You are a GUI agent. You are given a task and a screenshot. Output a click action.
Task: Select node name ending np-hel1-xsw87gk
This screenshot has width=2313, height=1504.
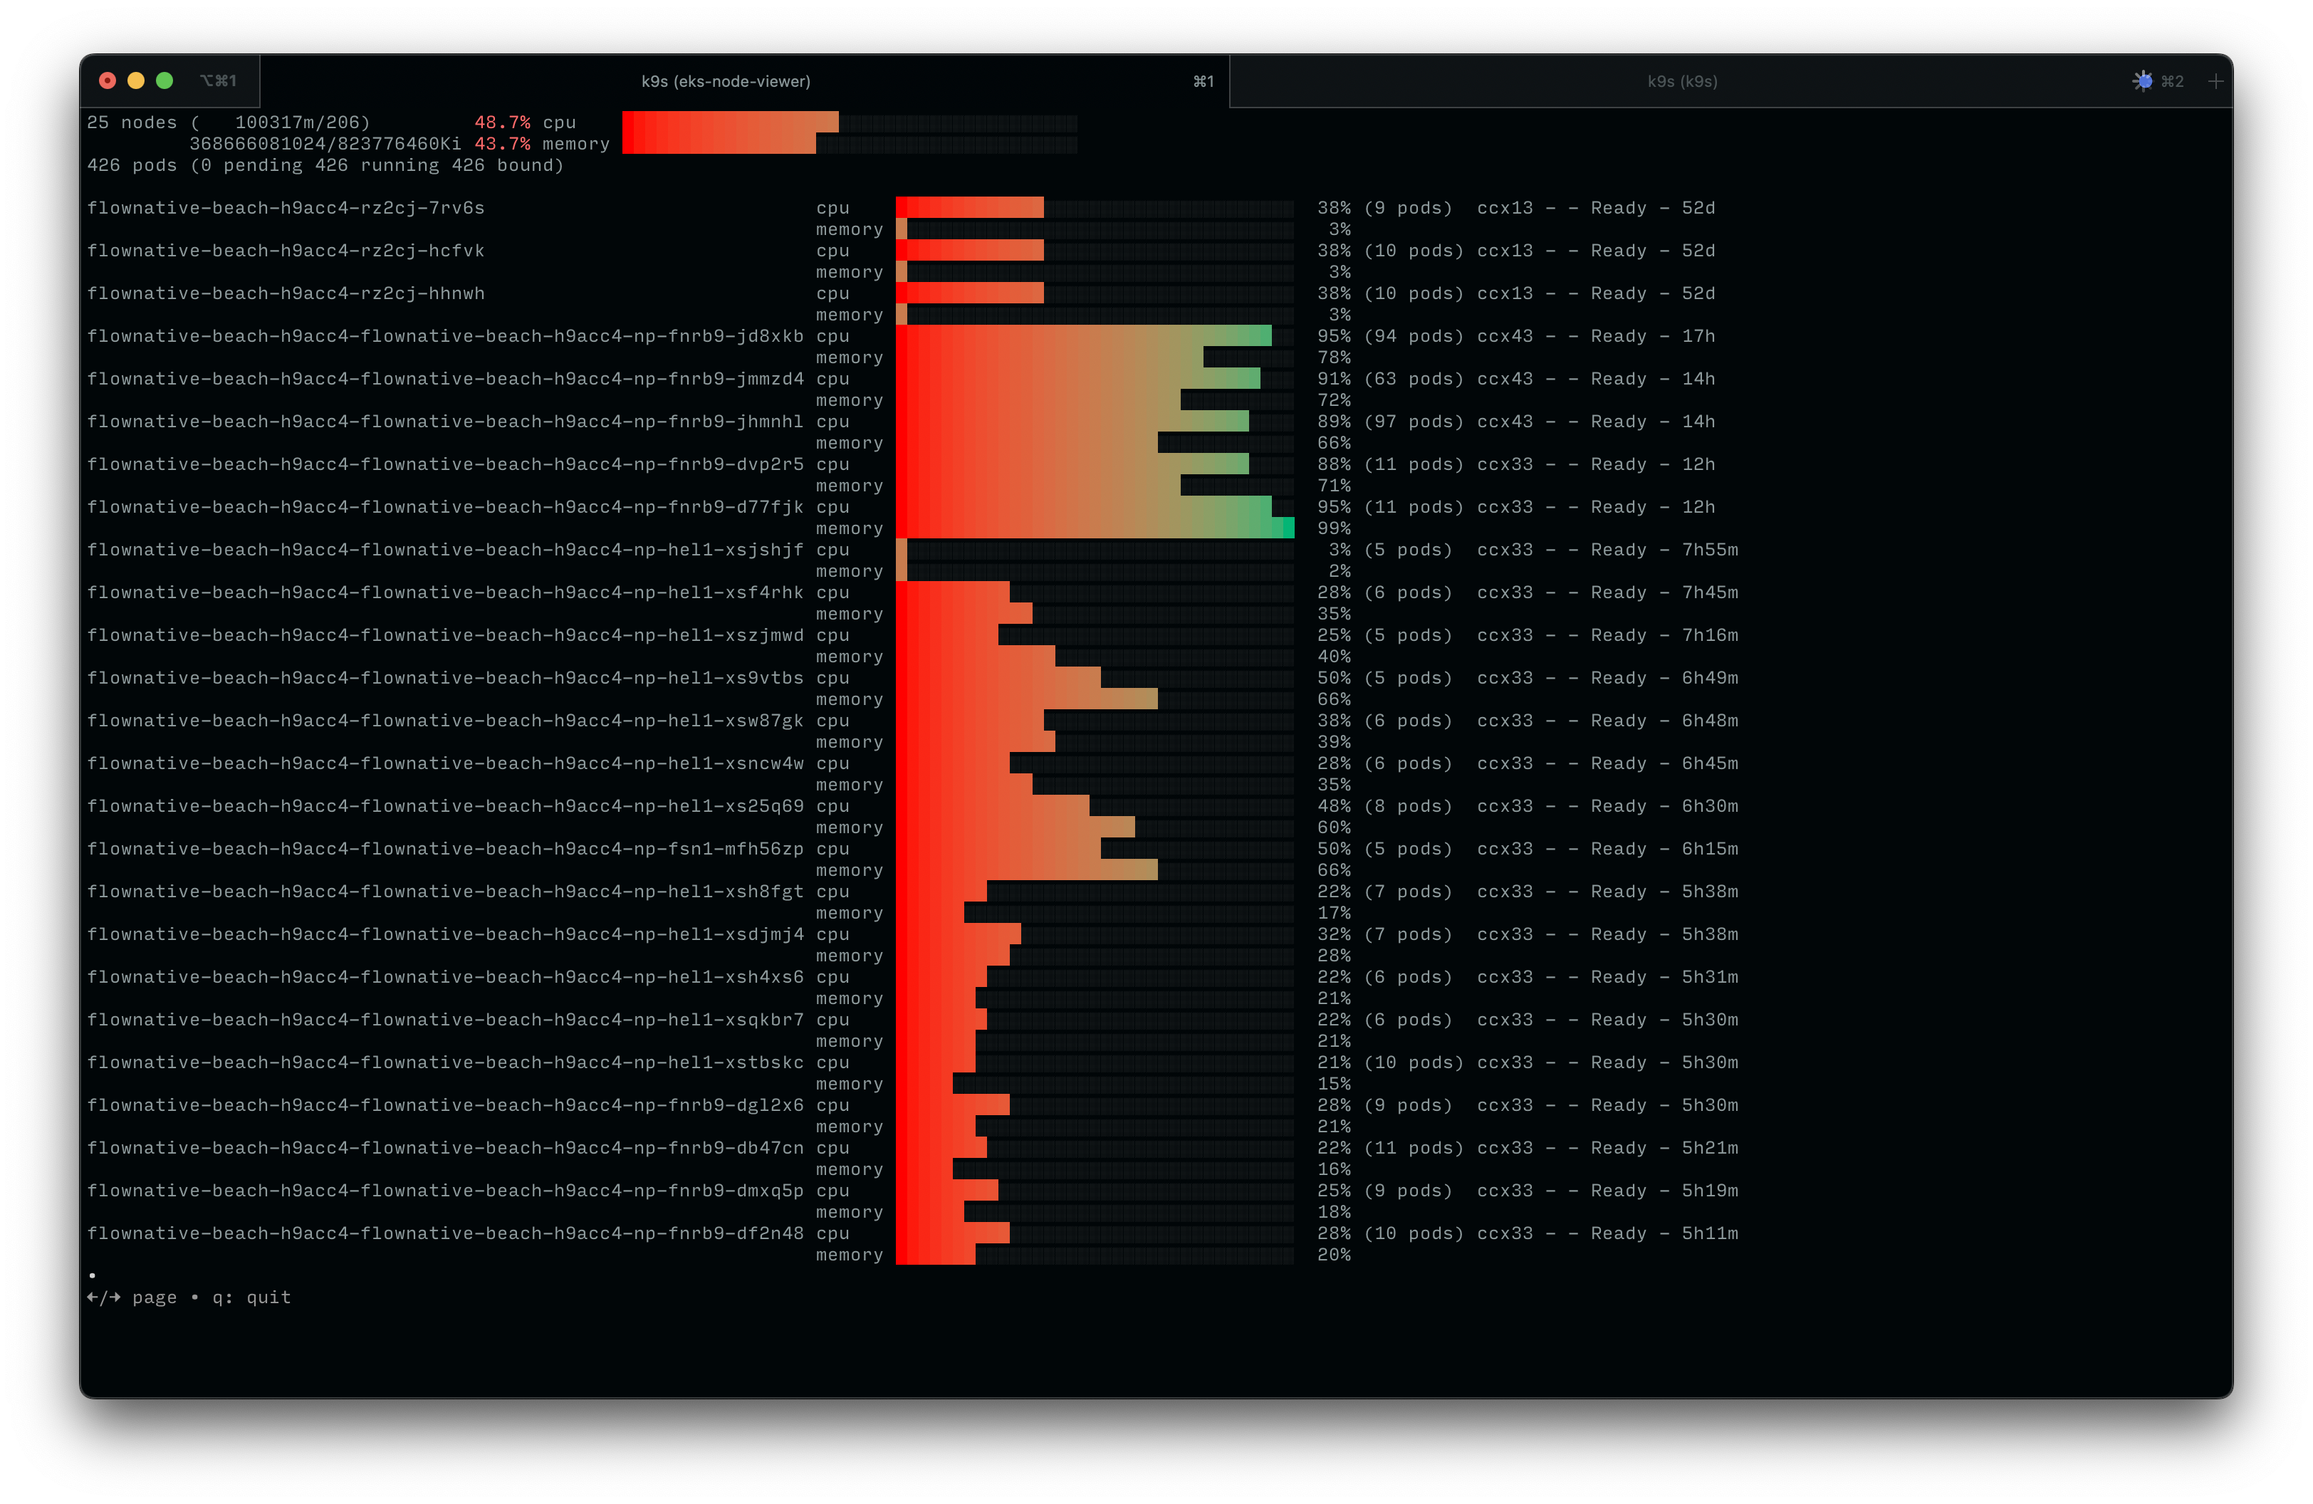click(445, 721)
